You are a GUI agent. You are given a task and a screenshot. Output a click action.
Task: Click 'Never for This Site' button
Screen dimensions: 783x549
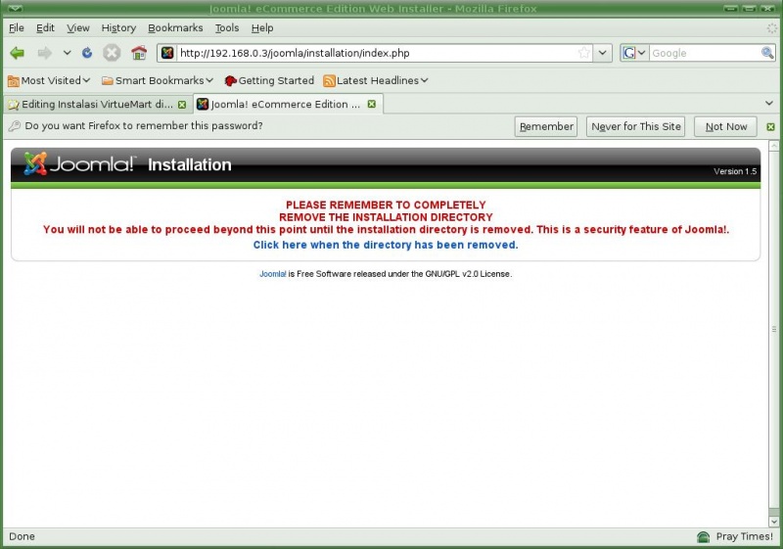pyautogui.click(x=635, y=126)
